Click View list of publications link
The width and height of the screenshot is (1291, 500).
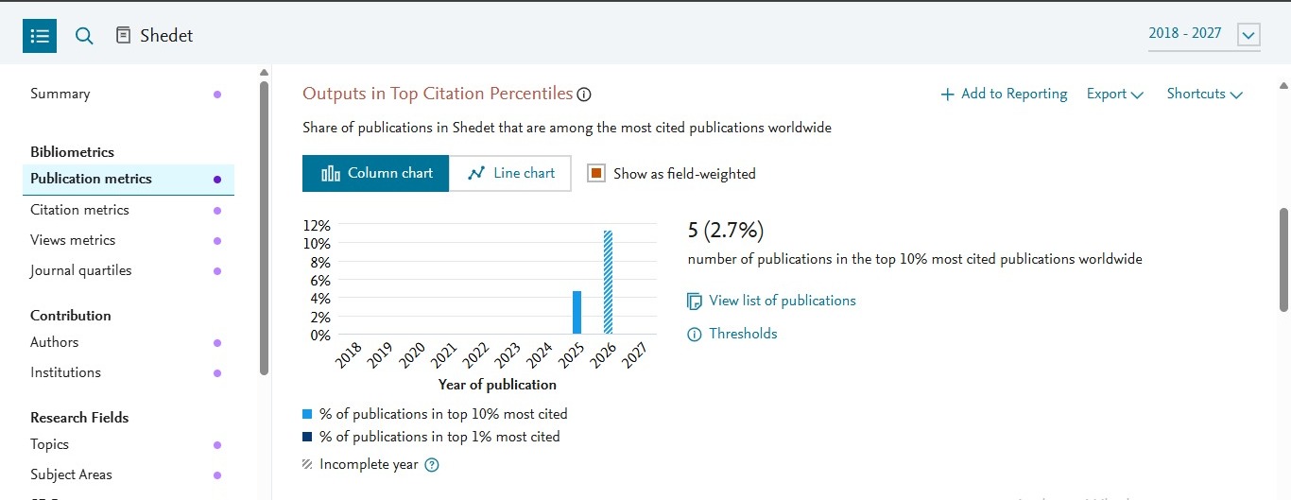[x=783, y=301]
